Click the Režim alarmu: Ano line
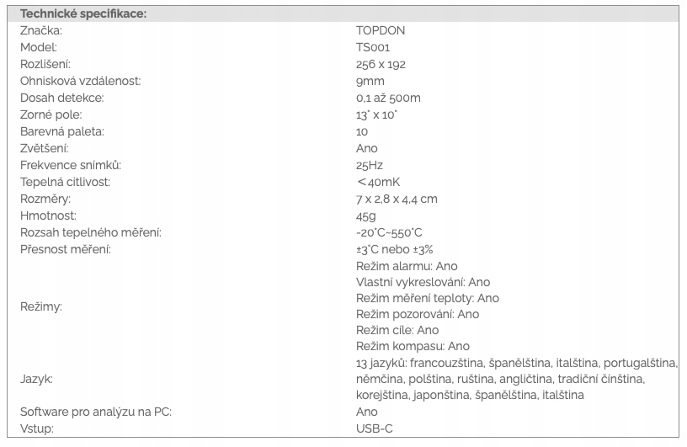Viewport: 687px width, 447px height. point(407,266)
